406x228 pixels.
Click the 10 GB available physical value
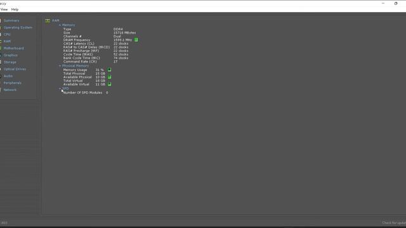click(x=100, y=77)
